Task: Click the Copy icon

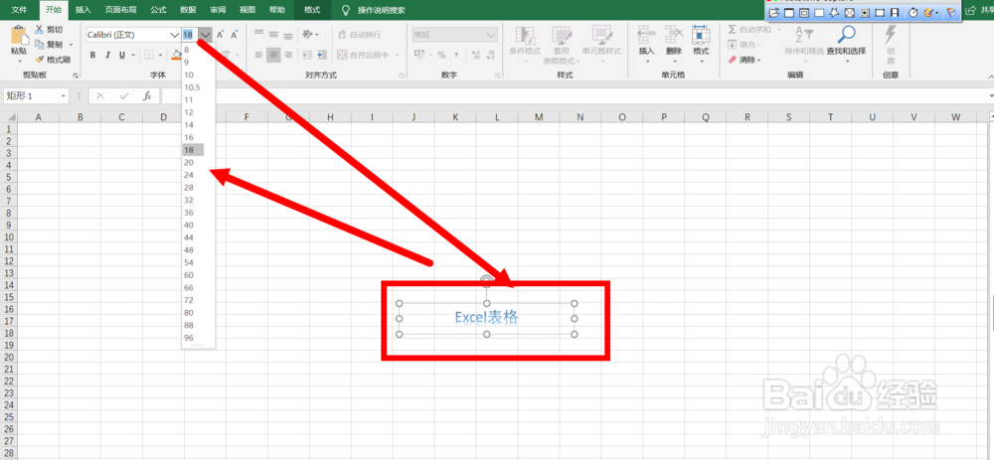Action: pyautogui.click(x=40, y=45)
